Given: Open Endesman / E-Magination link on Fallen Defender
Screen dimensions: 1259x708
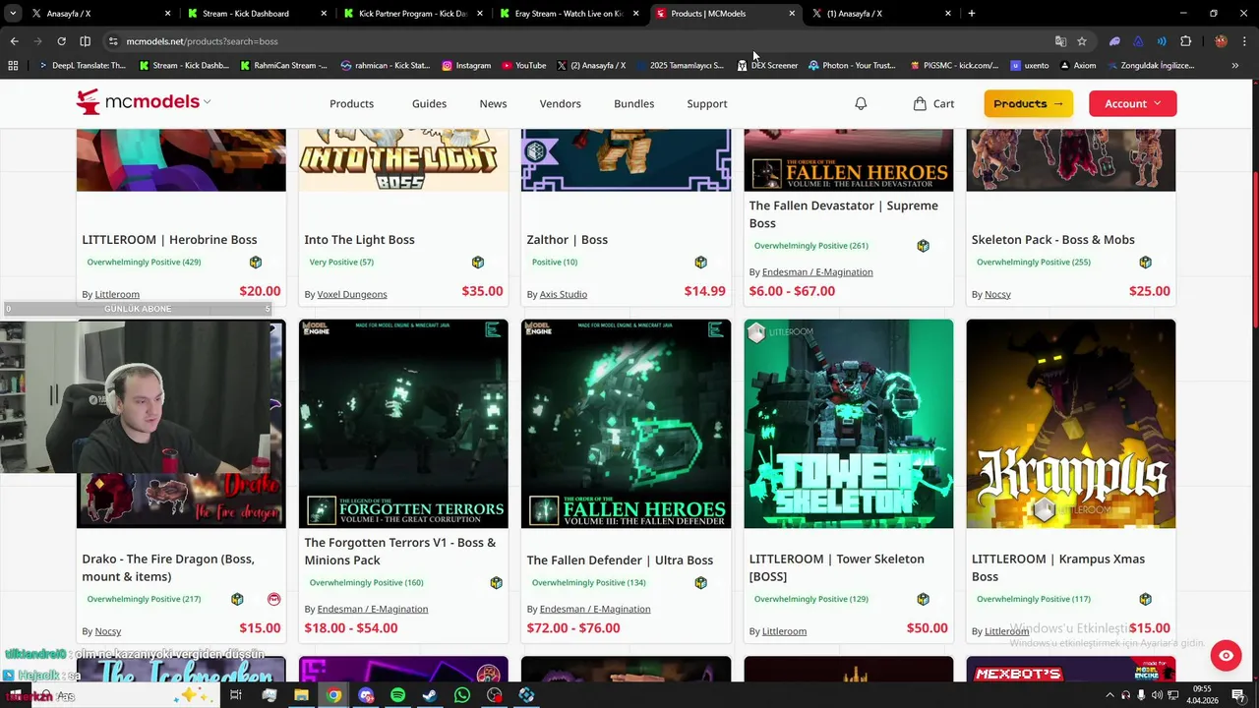Looking at the screenshot, I should point(595,609).
